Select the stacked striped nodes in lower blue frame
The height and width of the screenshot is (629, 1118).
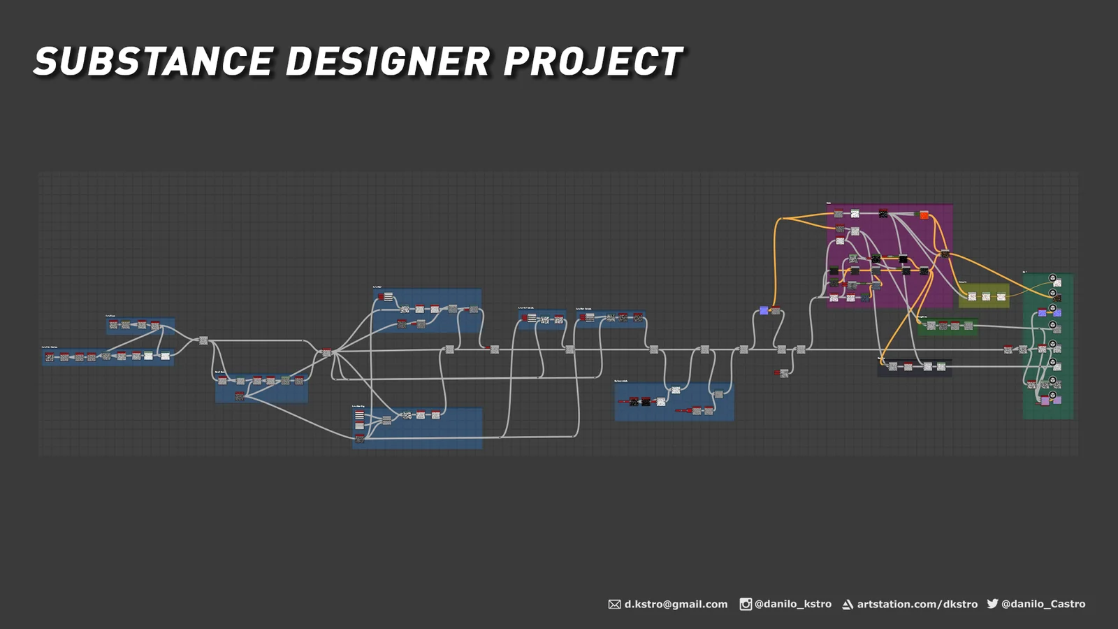[x=359, y=419]
